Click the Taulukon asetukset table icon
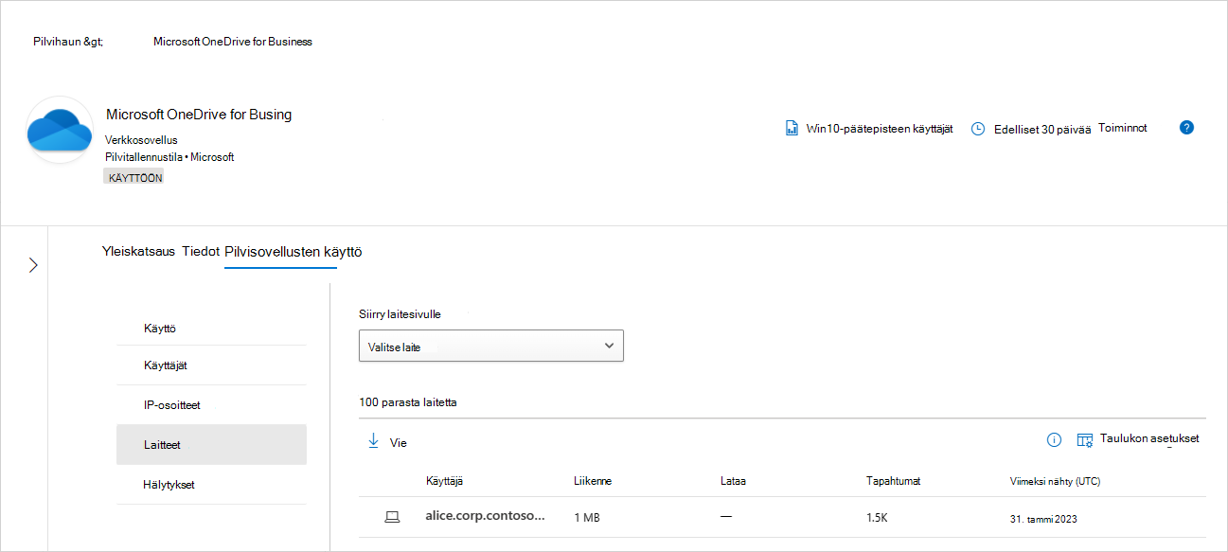Screen dimensions: 1228x552 point(1085,440)
